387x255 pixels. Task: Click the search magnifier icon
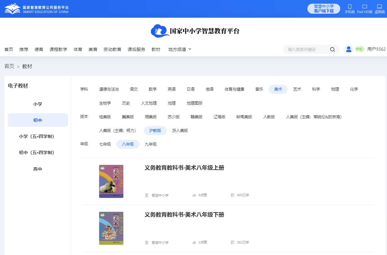point(332,49)
